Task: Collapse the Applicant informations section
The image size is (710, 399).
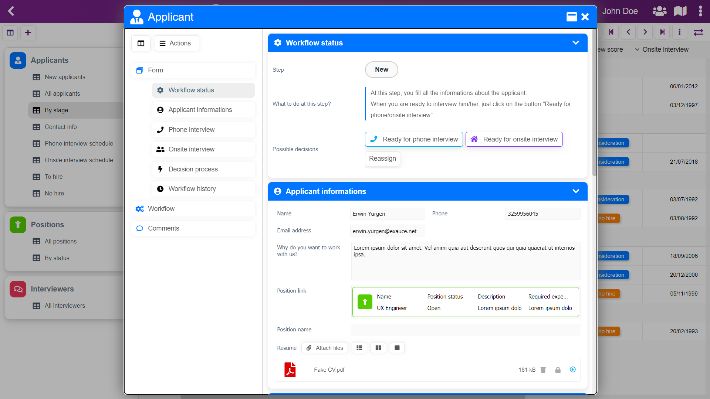Action: (576, 191)
